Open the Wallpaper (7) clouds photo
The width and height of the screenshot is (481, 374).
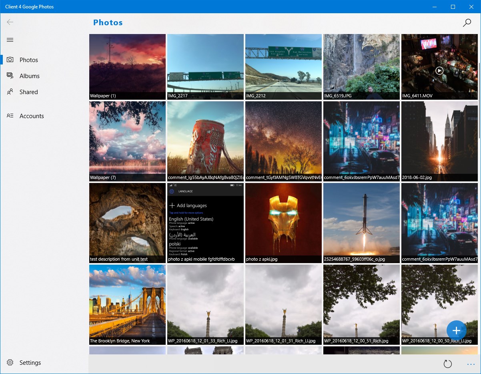click(127, 141)
